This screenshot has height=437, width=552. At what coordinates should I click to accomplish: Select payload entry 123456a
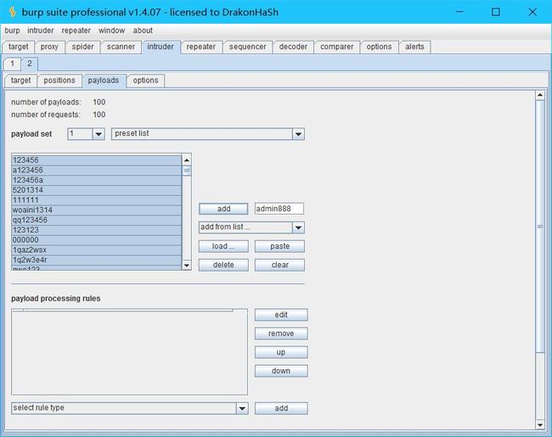coord(97,180)
